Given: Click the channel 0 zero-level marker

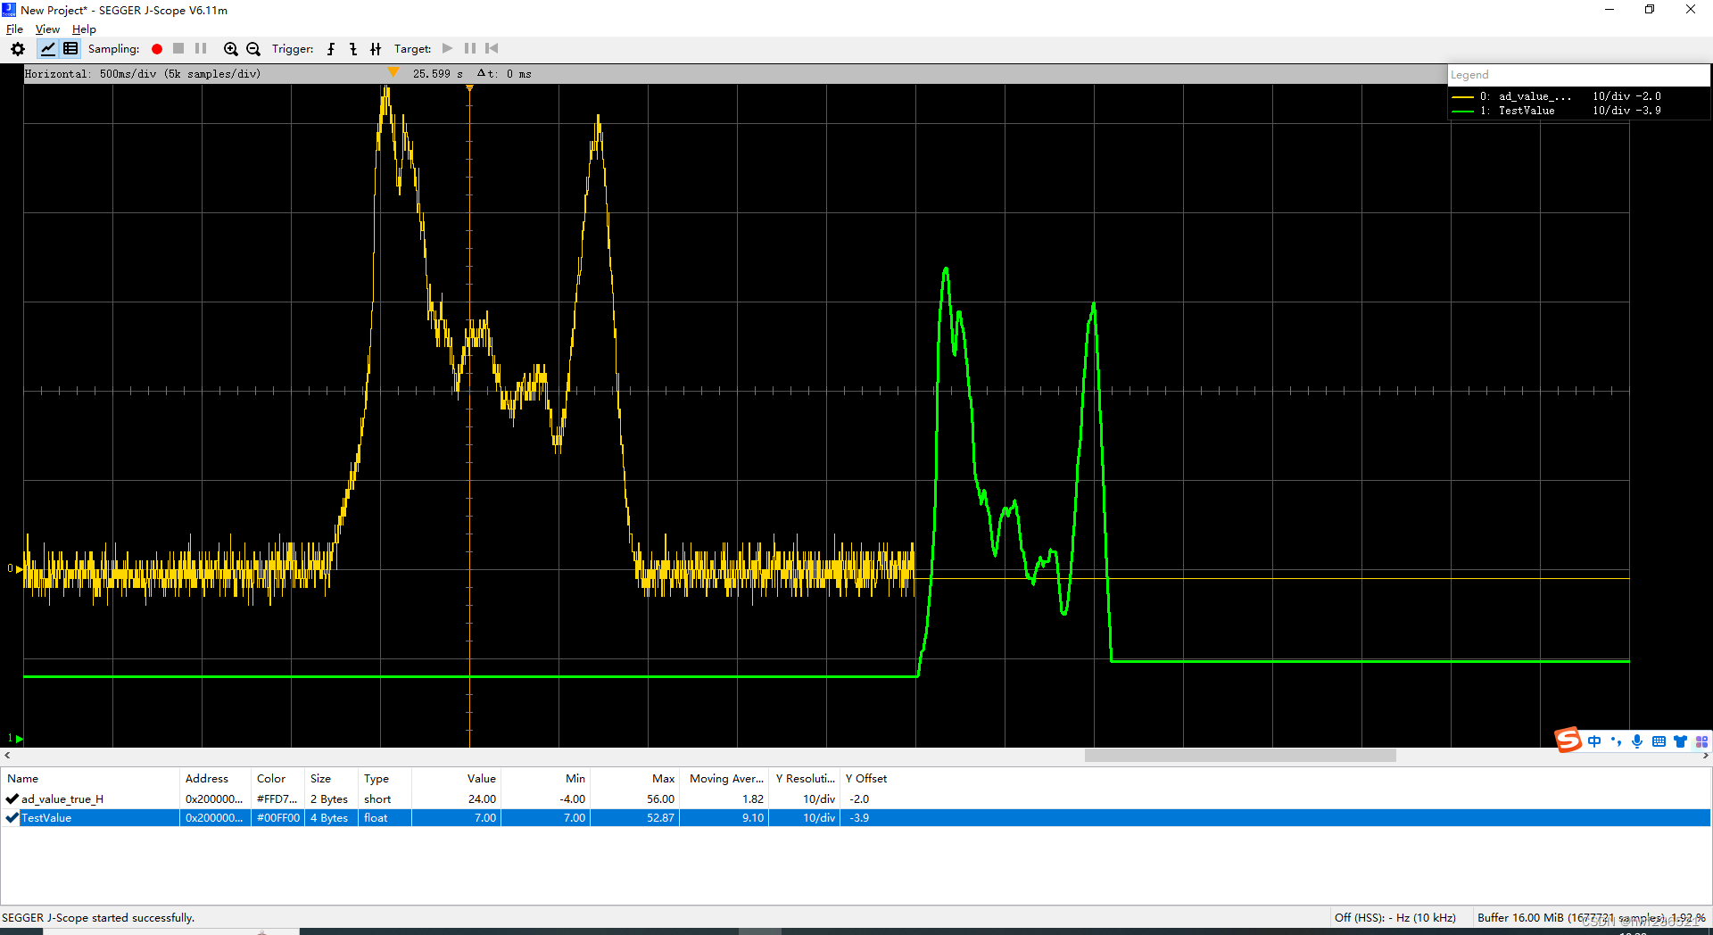Looking at the screenshot, I should pos(15,568).
